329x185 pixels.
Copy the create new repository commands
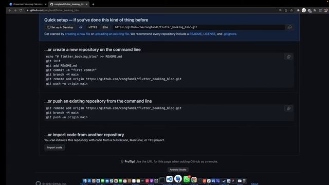click(289, 57)
